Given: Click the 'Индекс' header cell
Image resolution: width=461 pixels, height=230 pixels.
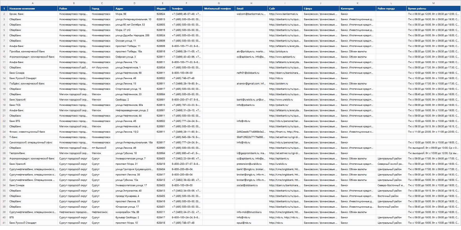Looking at the screenshot, I should click(x=163, y=8).
